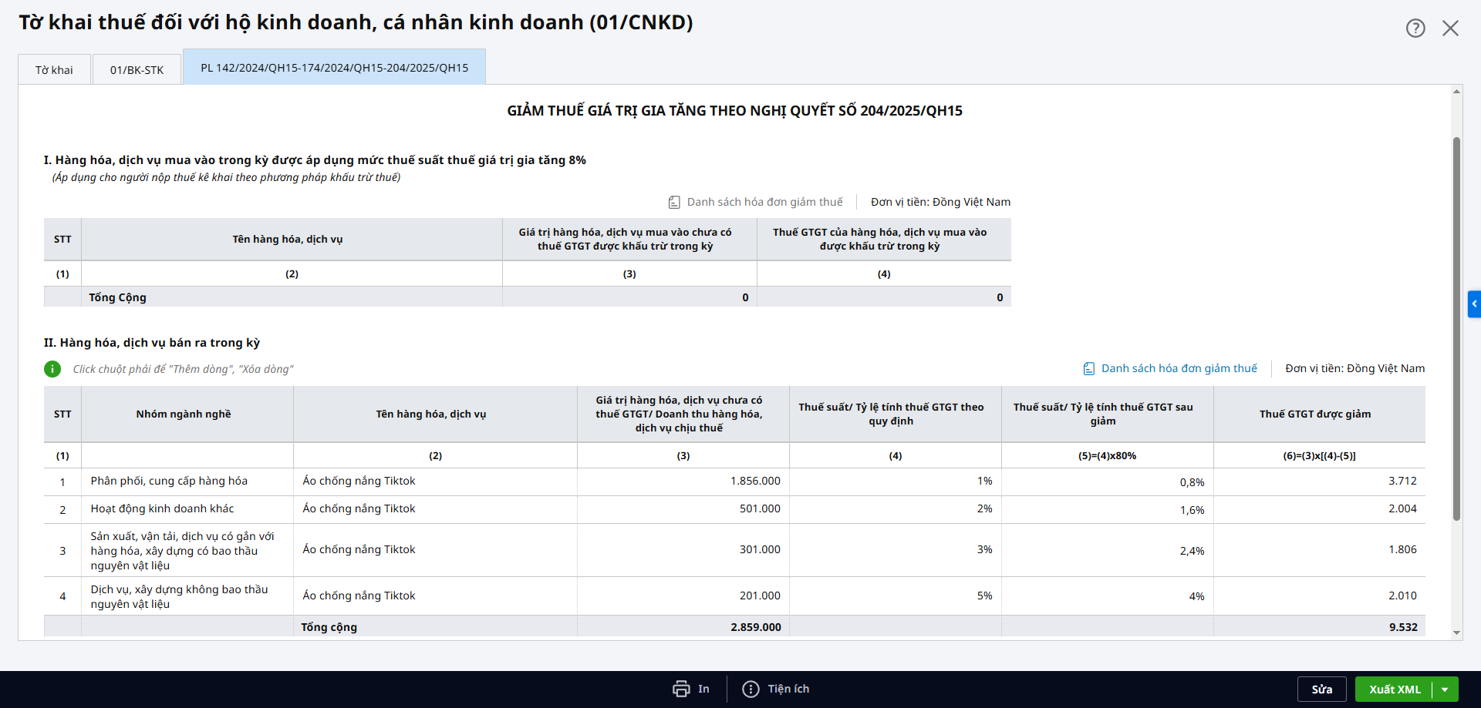Select the PL 142/2024/QH15 tab
Image resolution: width=1481 pixels, height=708 pixels.
pos(334,68)
